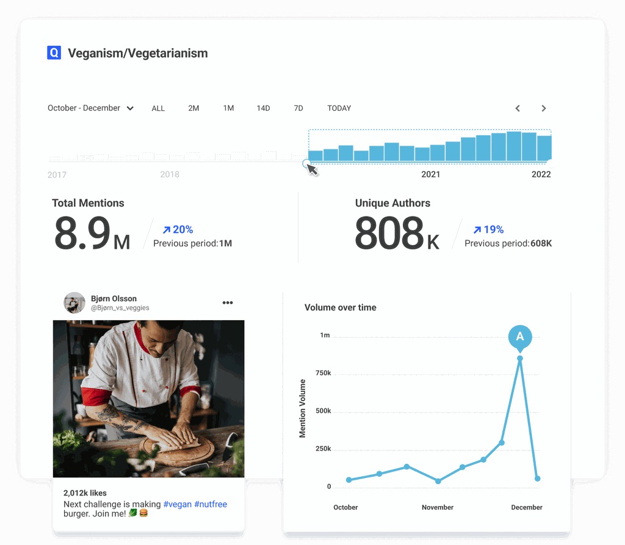
Task: Open the #vegan hashtag link
Action: 177,504
